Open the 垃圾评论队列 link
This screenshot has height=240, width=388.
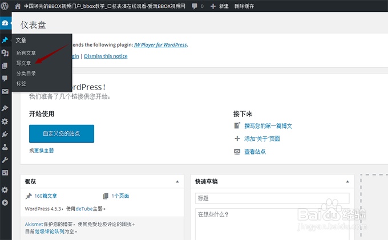pyautogui.click(x=50, y=231)
